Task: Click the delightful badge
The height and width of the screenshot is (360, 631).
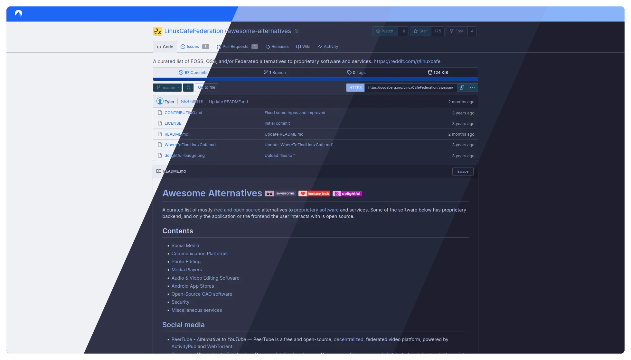Action: pos(347,194)
